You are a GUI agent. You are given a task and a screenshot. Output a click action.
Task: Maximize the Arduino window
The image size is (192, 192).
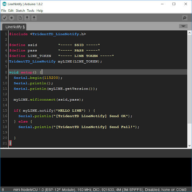point(174,4)
